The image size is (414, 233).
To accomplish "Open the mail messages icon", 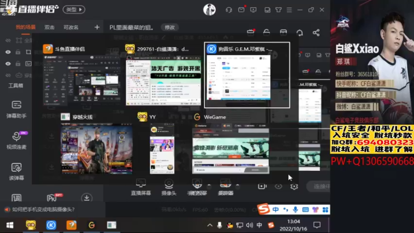I will click(241, 10).
